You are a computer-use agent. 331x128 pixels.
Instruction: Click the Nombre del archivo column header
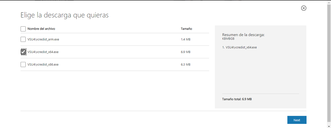[41, 29]
